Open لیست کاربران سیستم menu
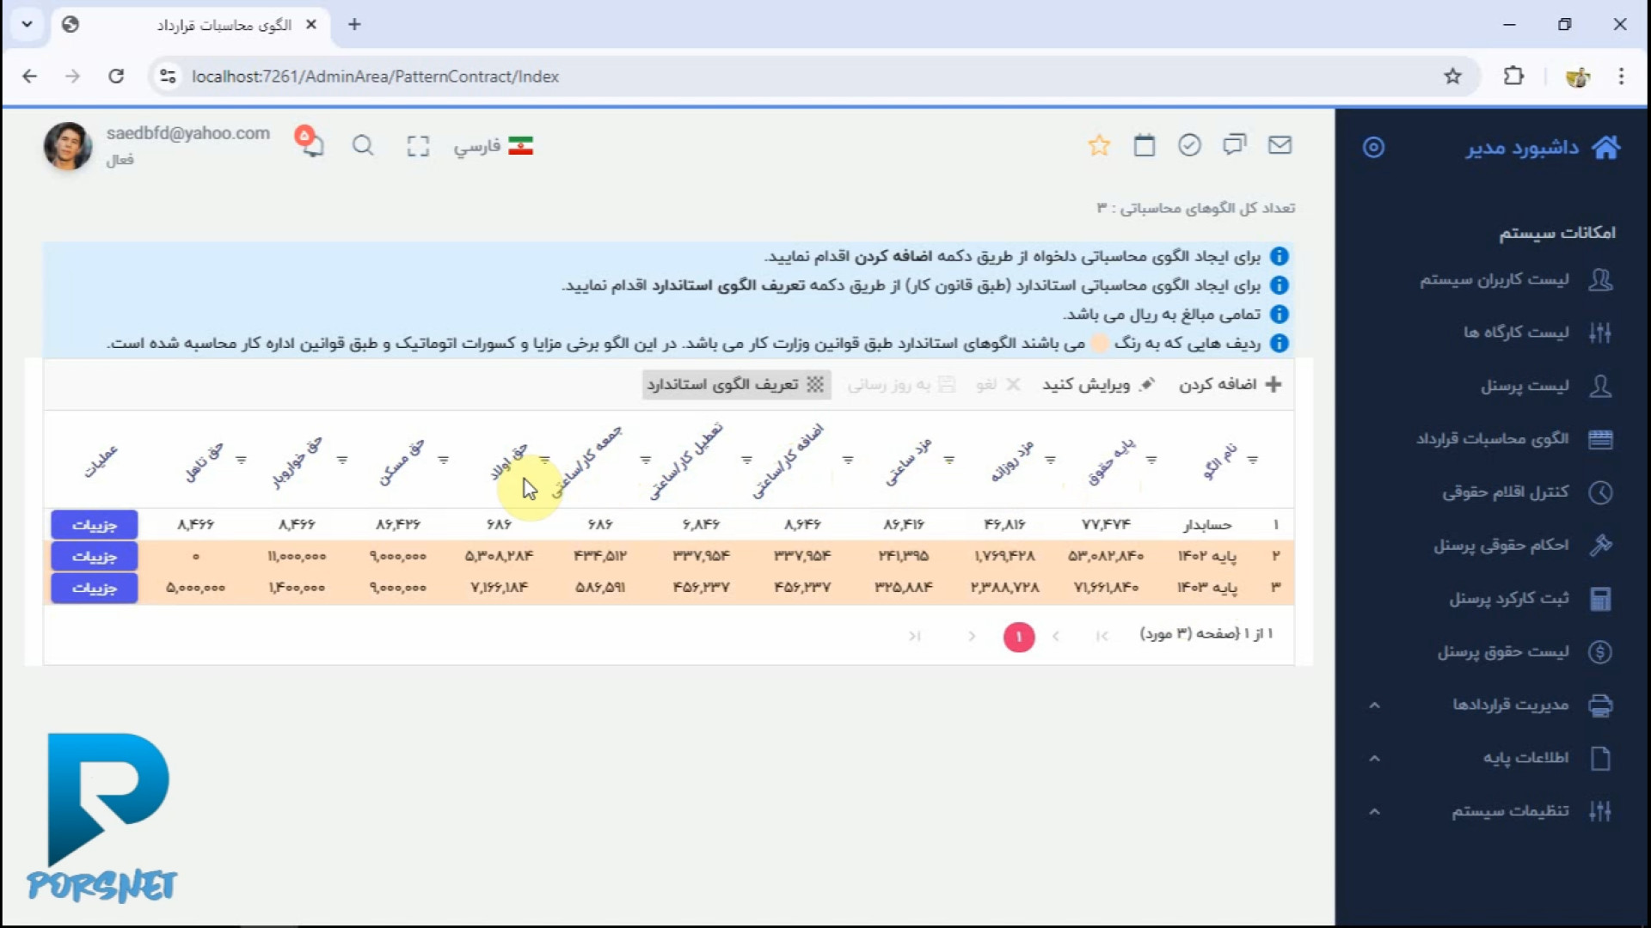Screen dimensions: 1651x928 click(1515, 280)
